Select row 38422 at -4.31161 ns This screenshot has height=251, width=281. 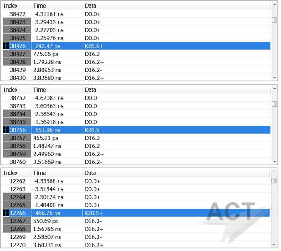click(136, 14)
